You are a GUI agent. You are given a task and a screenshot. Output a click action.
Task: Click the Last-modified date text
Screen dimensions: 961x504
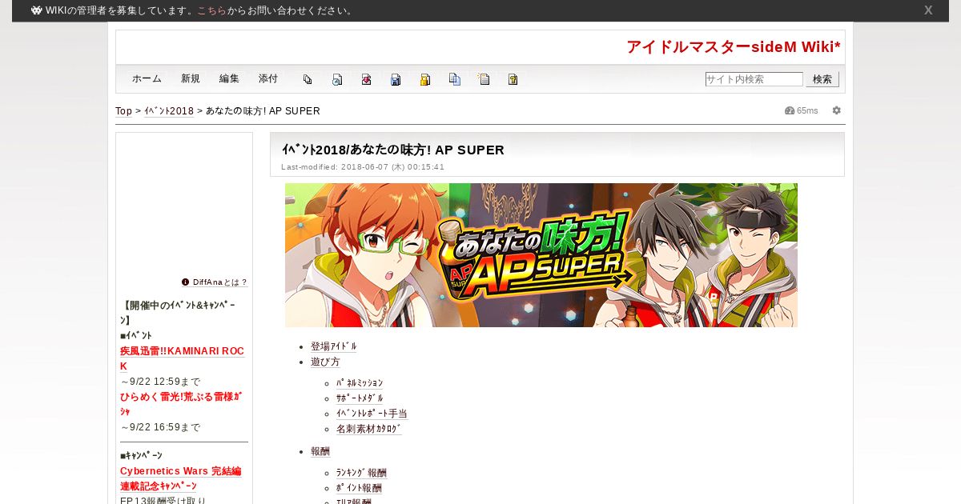click(x=363, y=167)
